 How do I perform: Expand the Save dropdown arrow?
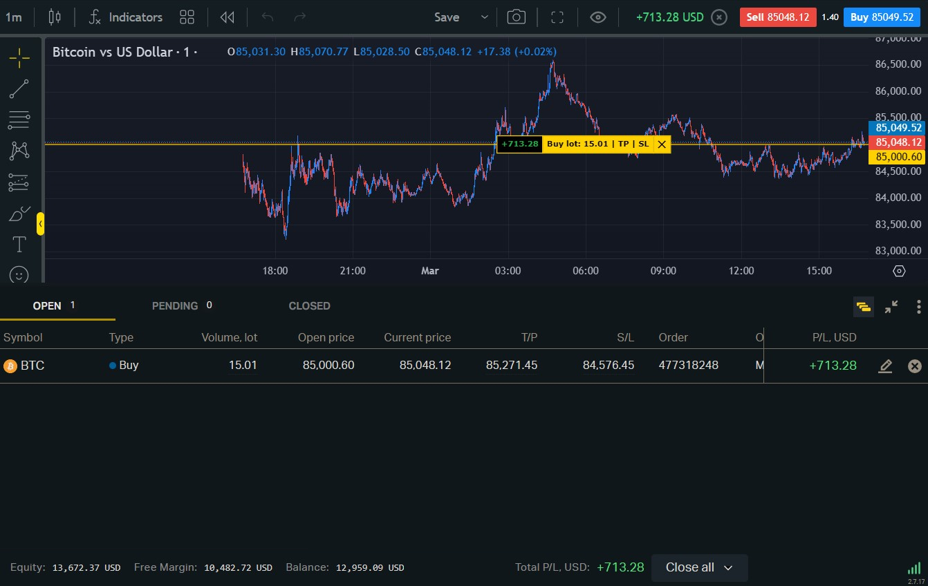[x=484, y=17]
